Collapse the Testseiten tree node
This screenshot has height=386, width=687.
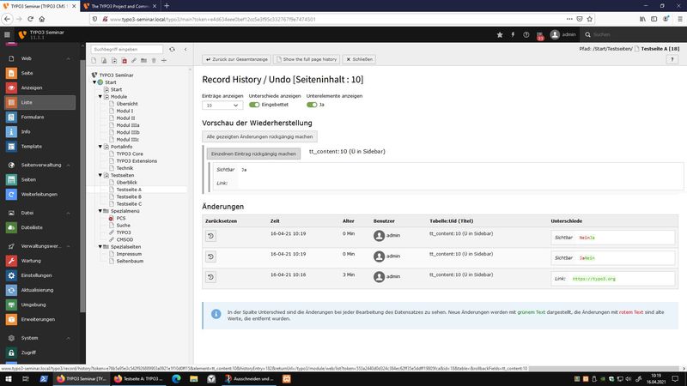tap(100, 175)
